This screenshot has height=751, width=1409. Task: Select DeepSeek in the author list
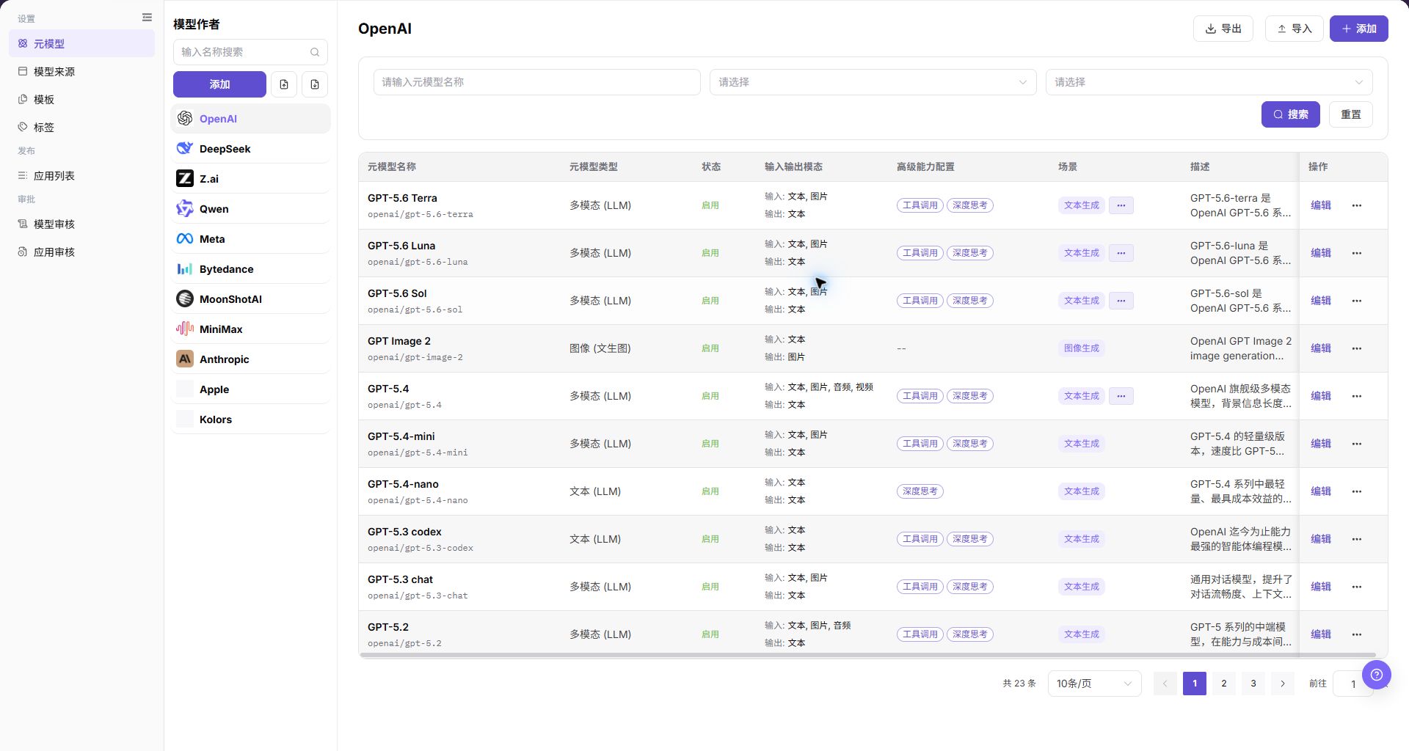click(x=250, y=149)
